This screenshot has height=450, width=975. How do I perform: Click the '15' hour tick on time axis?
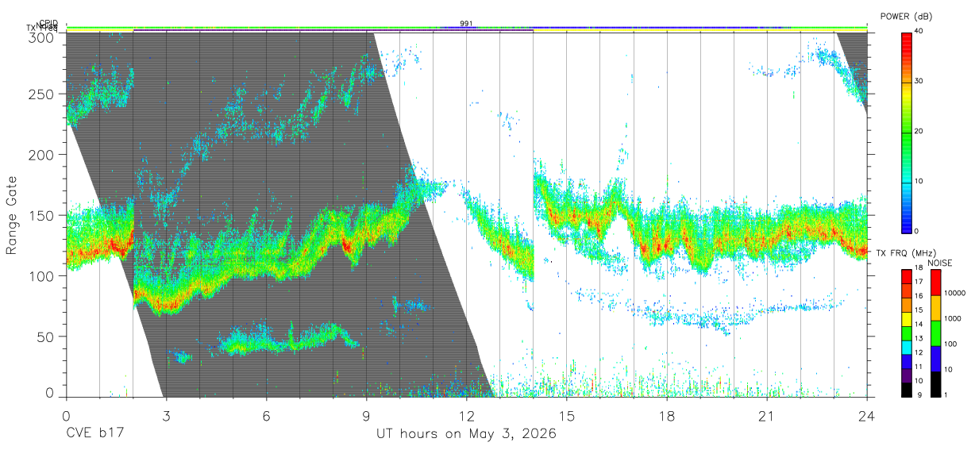point(566,417)
